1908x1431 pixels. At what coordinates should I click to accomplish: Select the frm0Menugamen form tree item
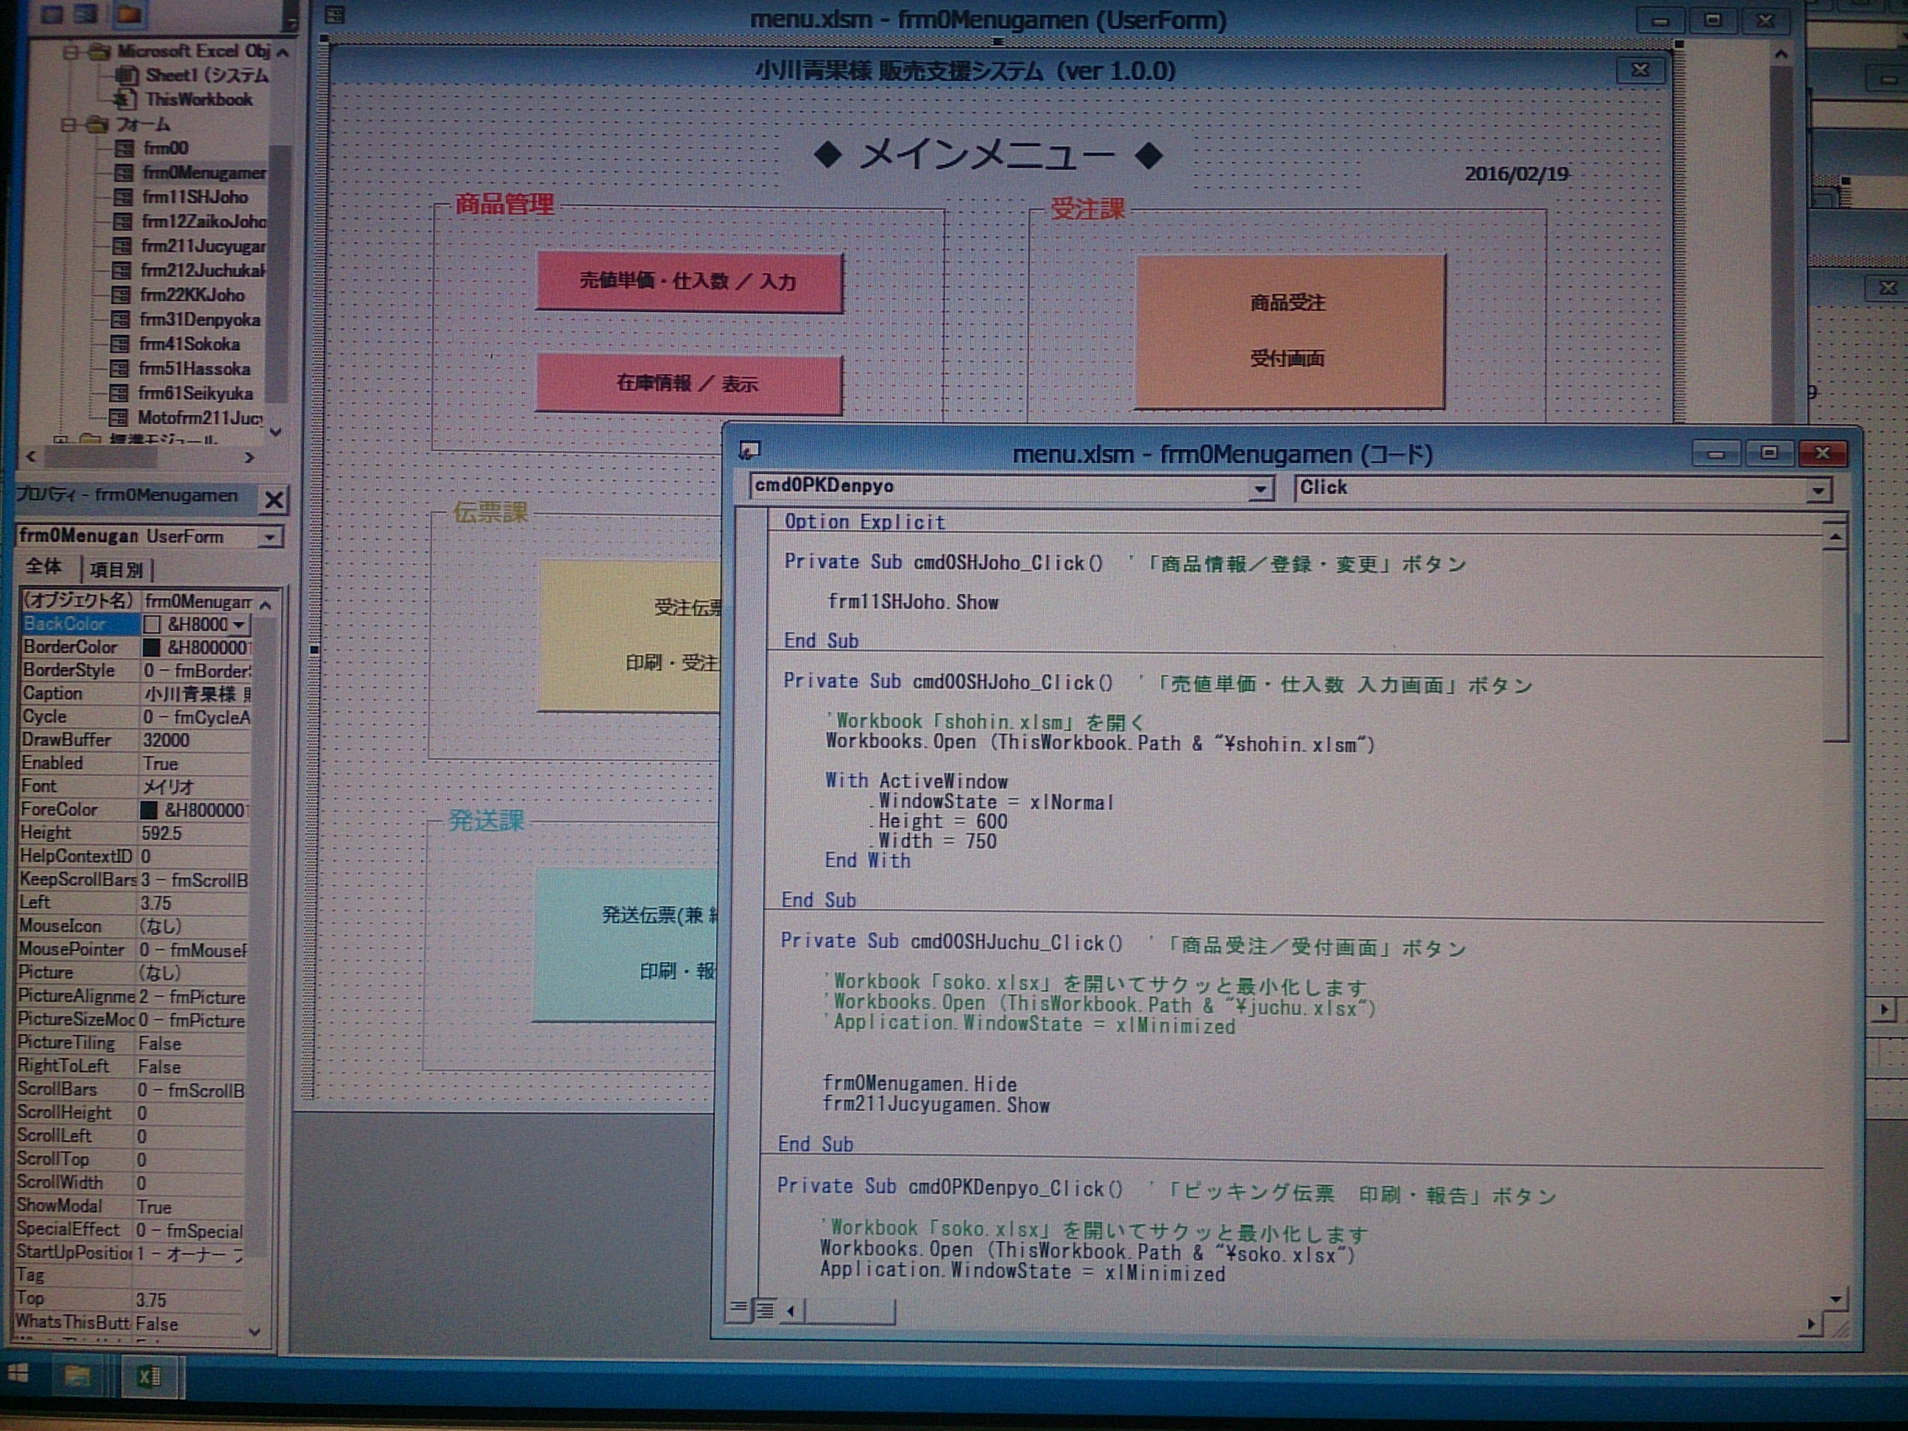205,172
